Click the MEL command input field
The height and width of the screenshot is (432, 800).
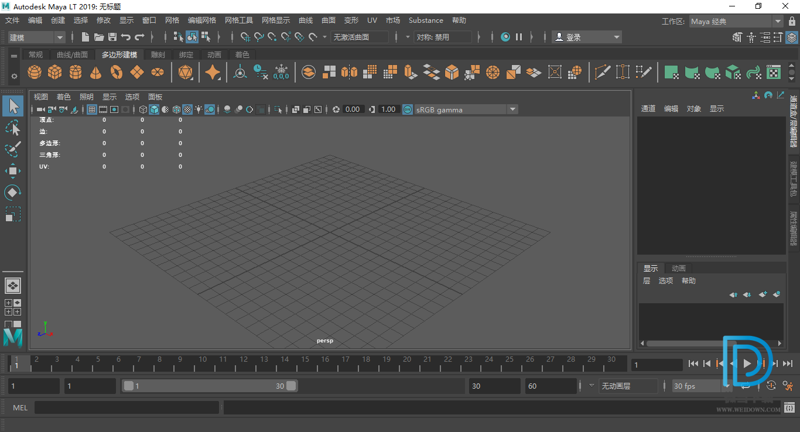click(127, 407)
